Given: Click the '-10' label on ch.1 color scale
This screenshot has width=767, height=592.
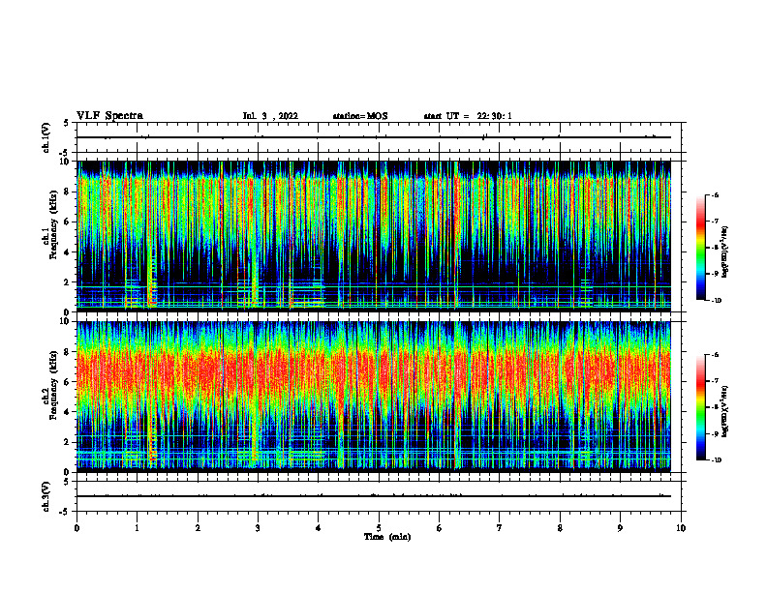Looking at the screenshot, I should tap(717, 301).
